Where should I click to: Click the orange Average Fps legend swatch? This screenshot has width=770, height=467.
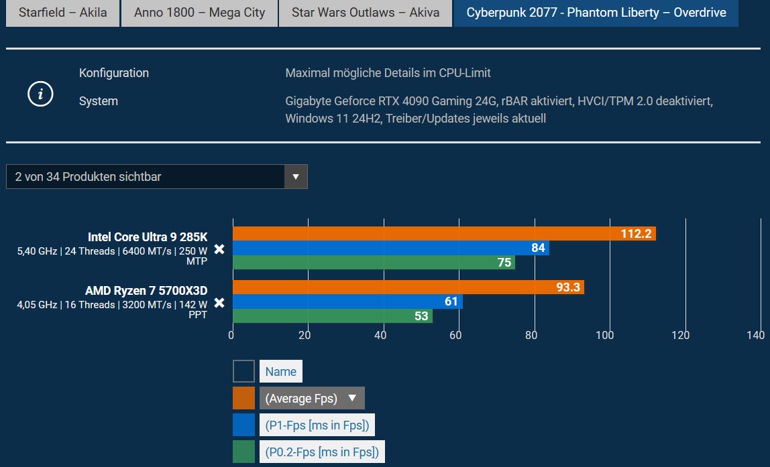[243, 398]
